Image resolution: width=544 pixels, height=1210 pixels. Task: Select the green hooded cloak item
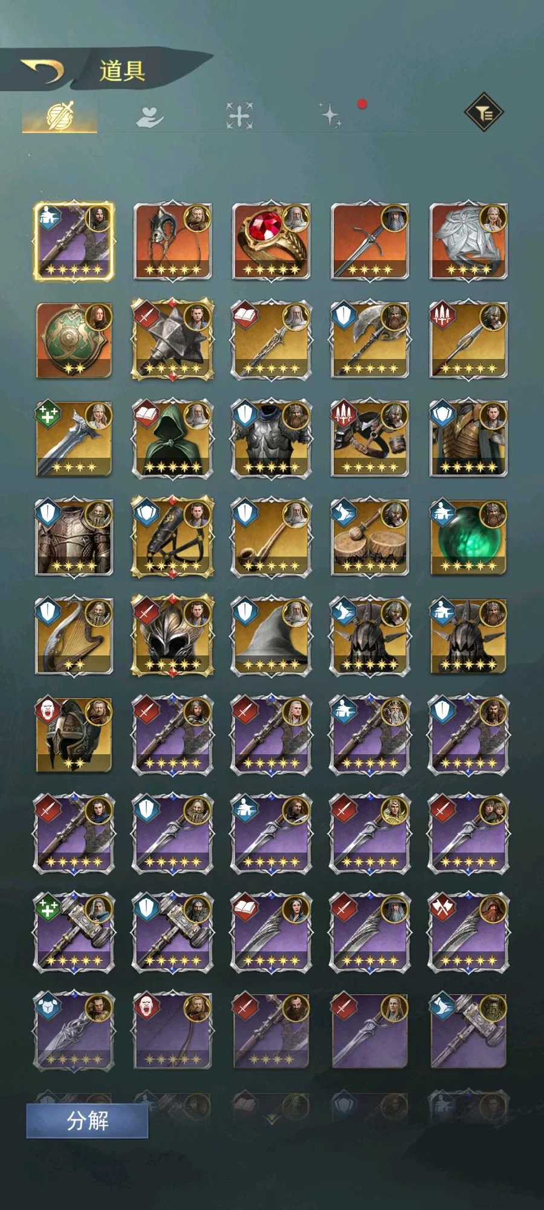[173, 438]
